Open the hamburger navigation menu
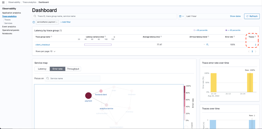 pos(3,2)
